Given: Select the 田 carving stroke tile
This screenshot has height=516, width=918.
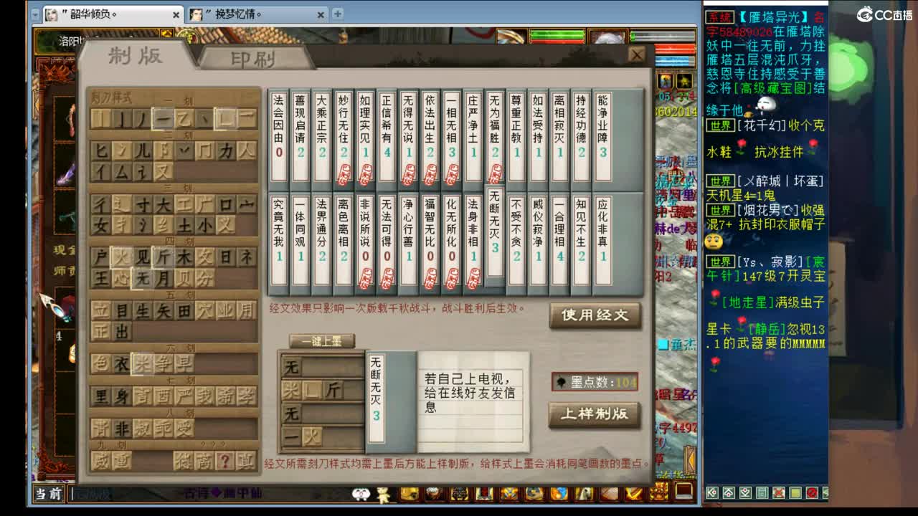Looking at the screenshot, I should click(x=184, y=310).
